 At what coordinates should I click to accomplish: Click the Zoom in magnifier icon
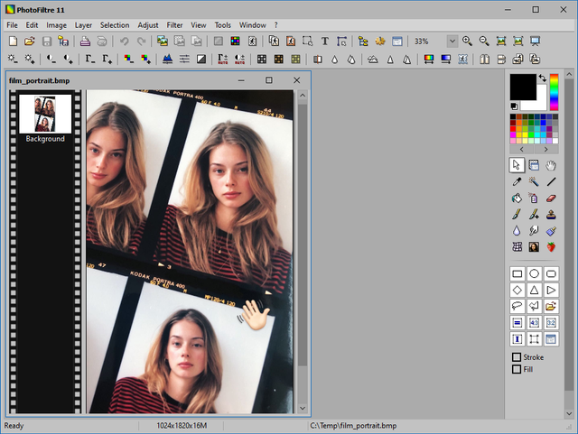tap(467, 42)
